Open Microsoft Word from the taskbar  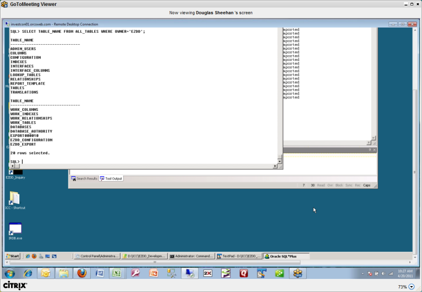pyautogui.click(x=99, y=273)
